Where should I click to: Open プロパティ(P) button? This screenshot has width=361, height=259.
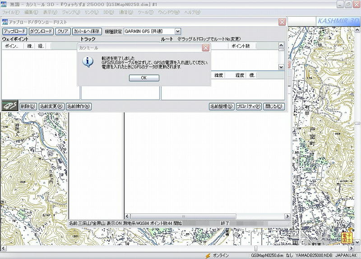[249, 106]
